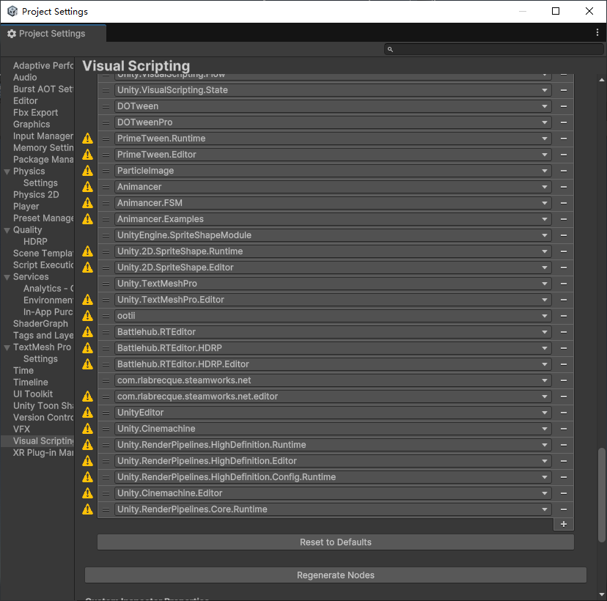Open the Unity.2D.SpriteShape.Editor dropdown
The width and height of the screenshot is (607, 601).
coord(333,268)
